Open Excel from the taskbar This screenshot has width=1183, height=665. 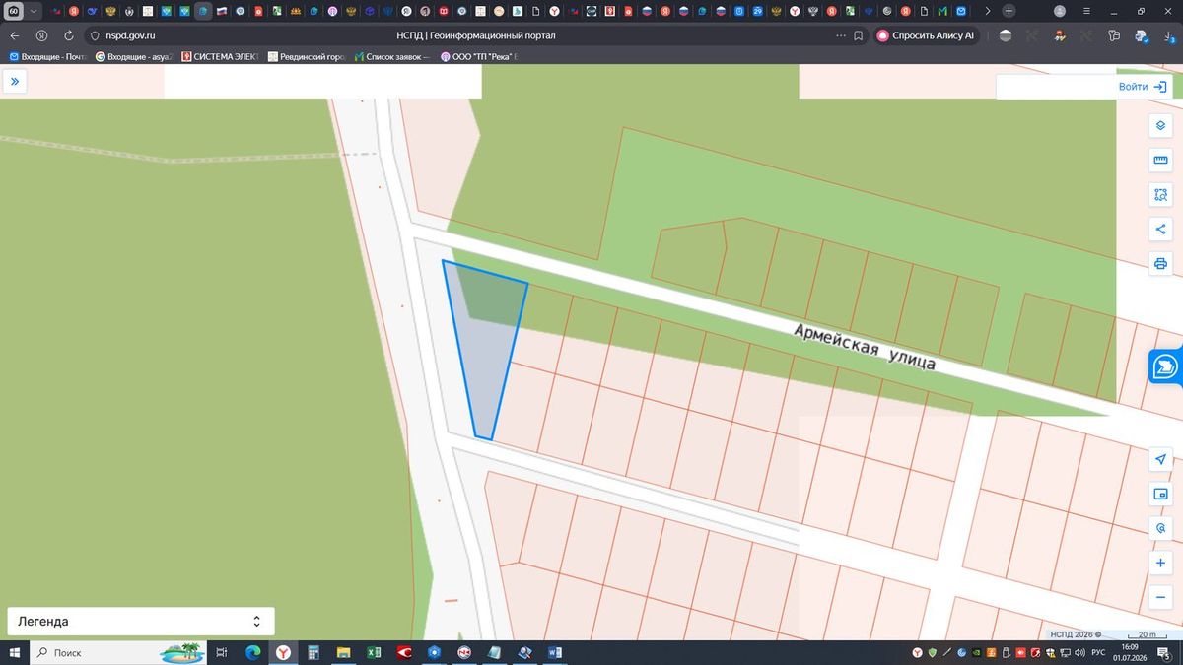(x=374, y=653)
